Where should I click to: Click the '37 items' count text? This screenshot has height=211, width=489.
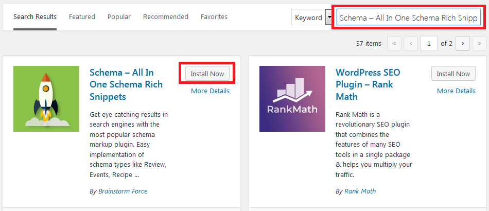point(369,44)
